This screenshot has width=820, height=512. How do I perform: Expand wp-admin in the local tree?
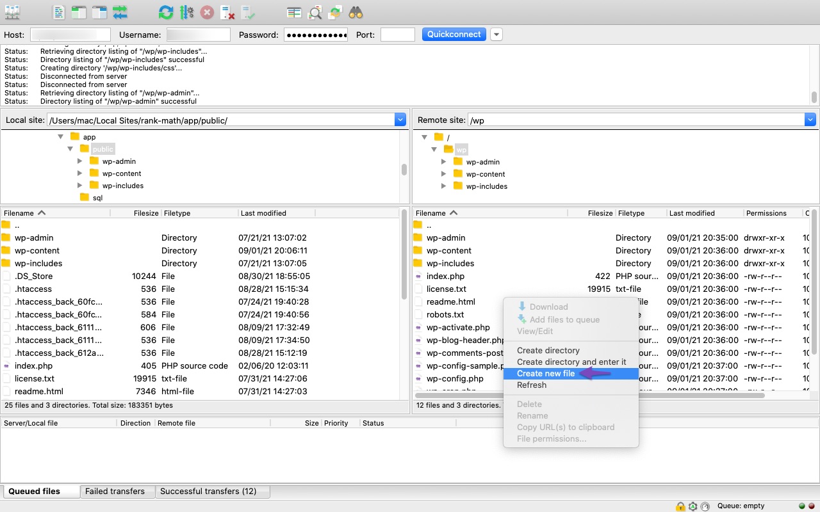[x=80, y=161]
